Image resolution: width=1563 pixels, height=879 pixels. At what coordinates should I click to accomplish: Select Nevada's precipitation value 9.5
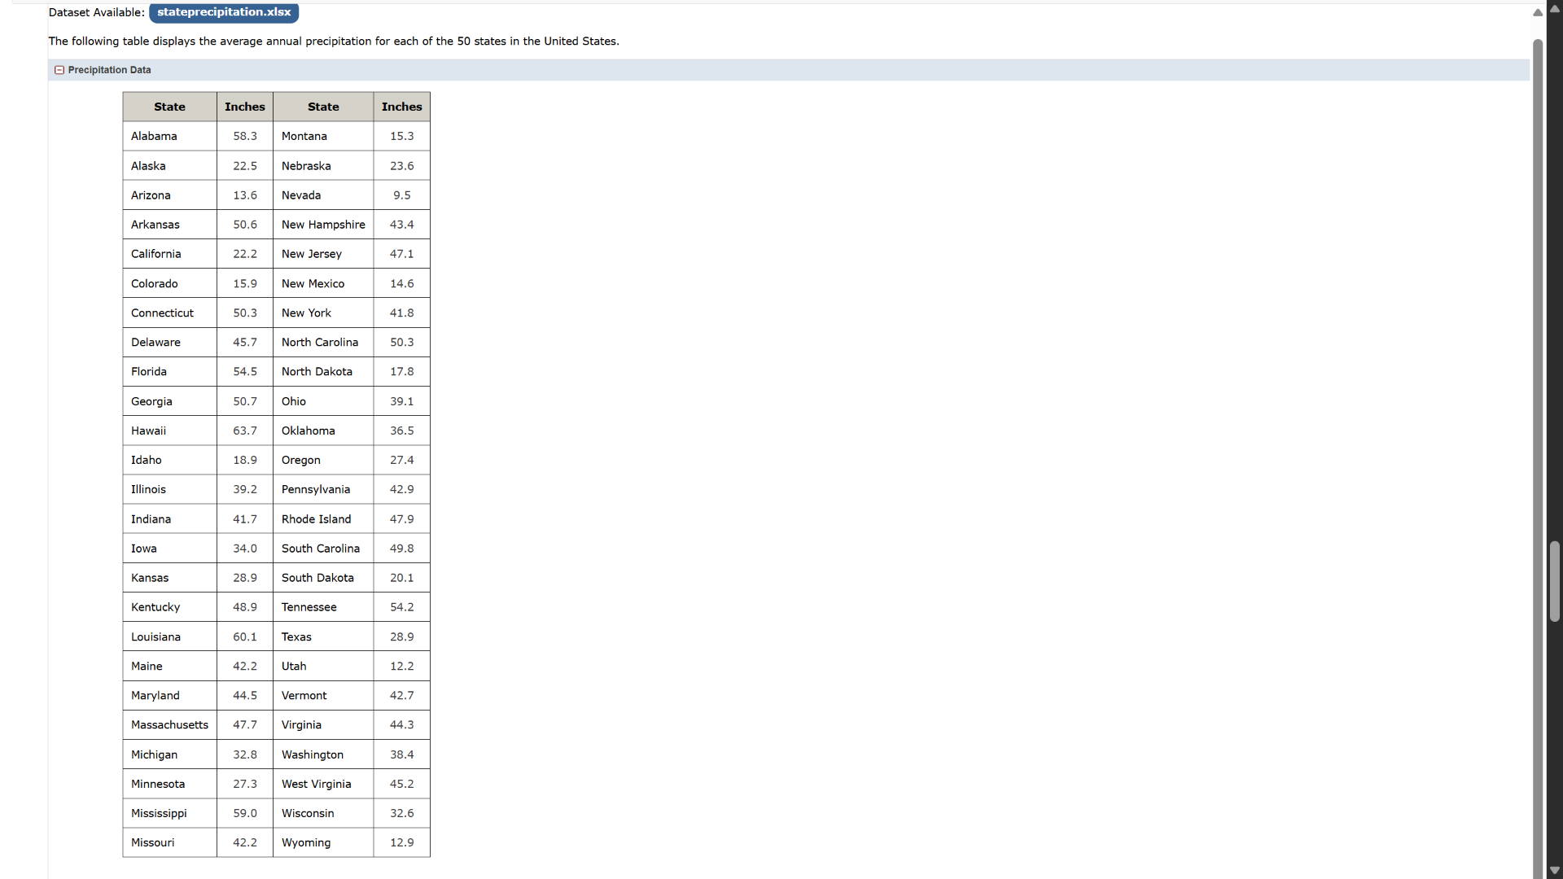click(401, 195)
